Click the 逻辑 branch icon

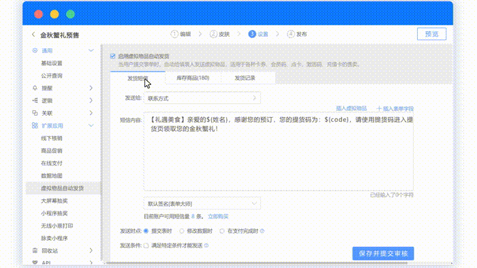(x=35, y=101)
